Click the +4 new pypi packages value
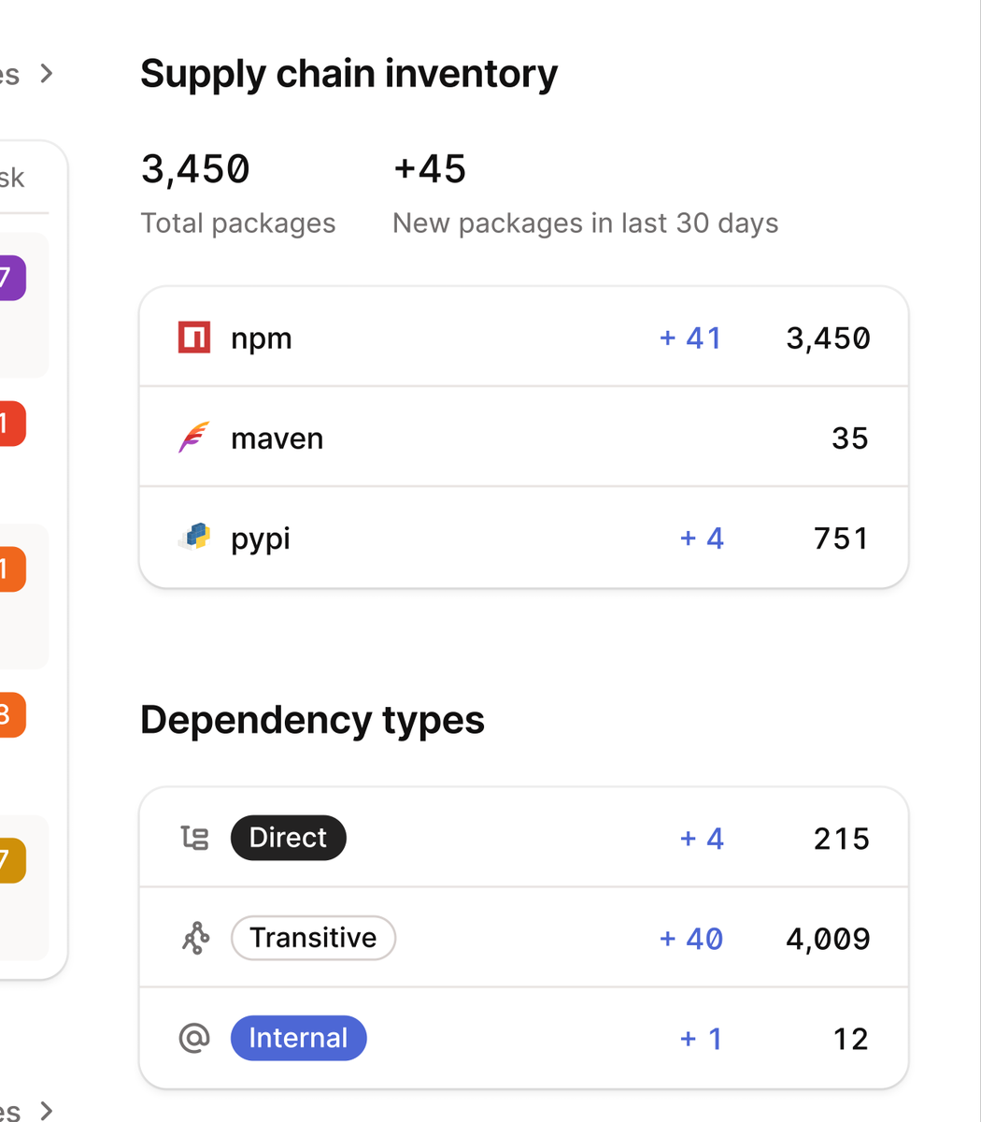981x1122 pixels. pyautogui.click(x=702, y=538)
